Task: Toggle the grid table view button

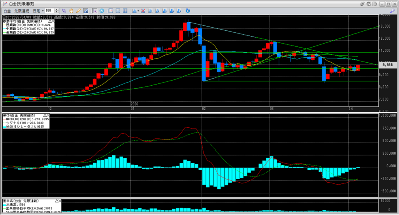Action: (x=125, y=11)
